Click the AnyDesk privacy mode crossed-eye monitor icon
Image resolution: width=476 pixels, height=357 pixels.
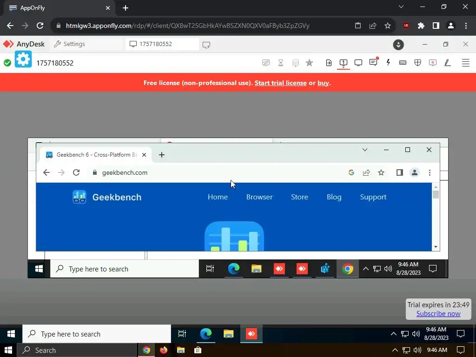(x=265, y=63)
